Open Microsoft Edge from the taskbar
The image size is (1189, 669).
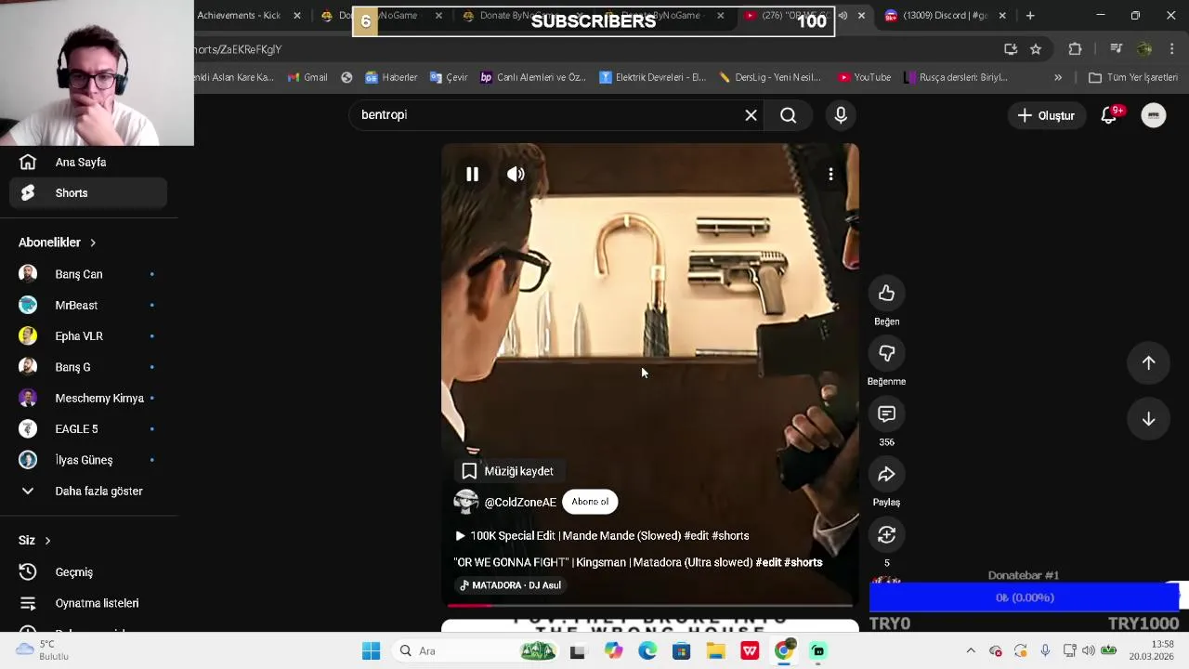coord(647,651)
